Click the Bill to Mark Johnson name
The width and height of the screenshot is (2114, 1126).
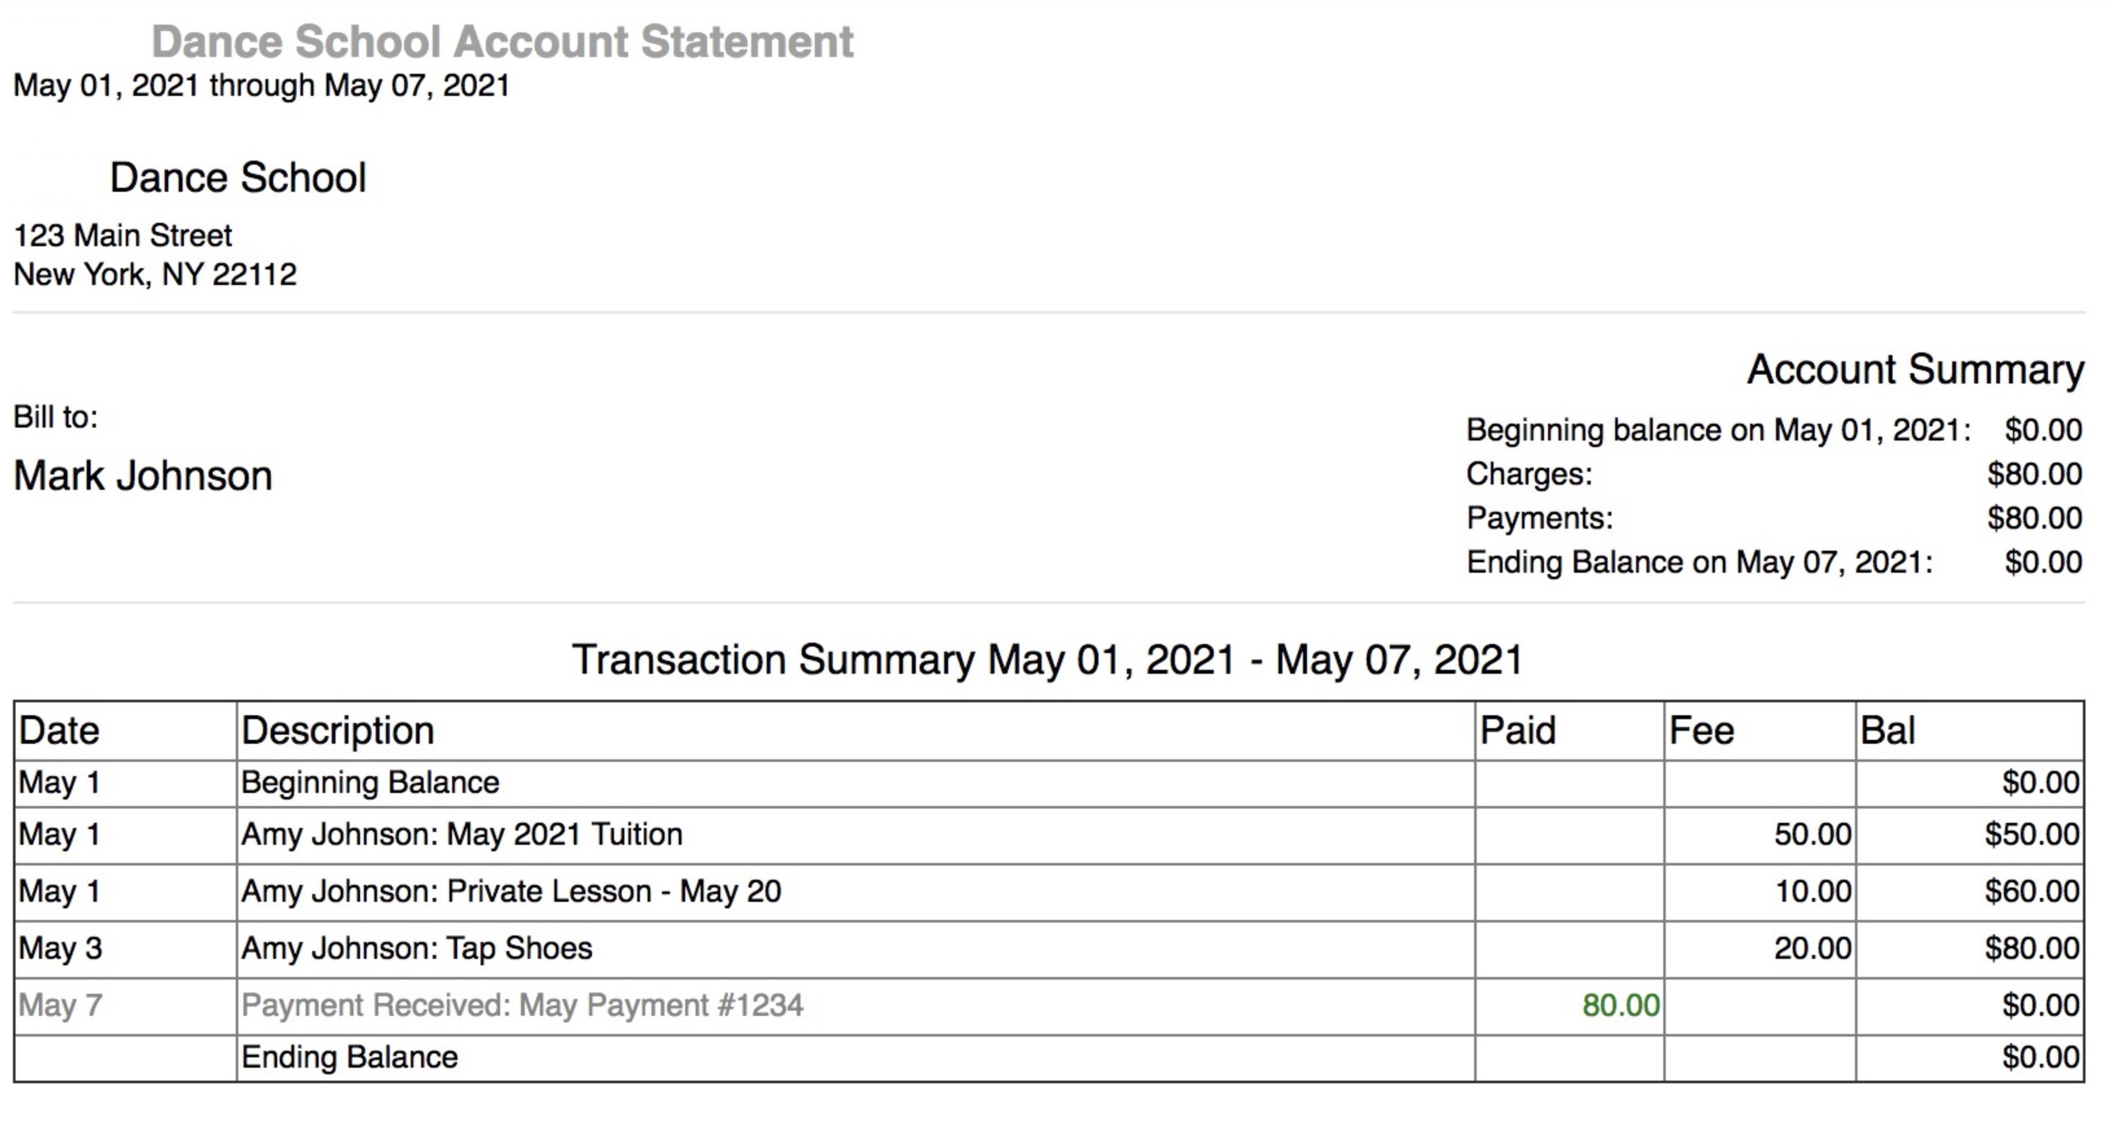[x=142, y=475]
